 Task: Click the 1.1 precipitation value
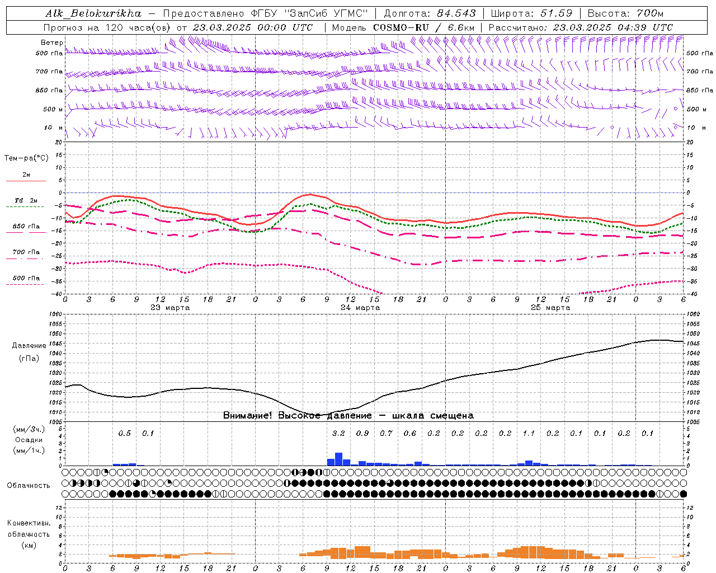[x=529, y=434]
